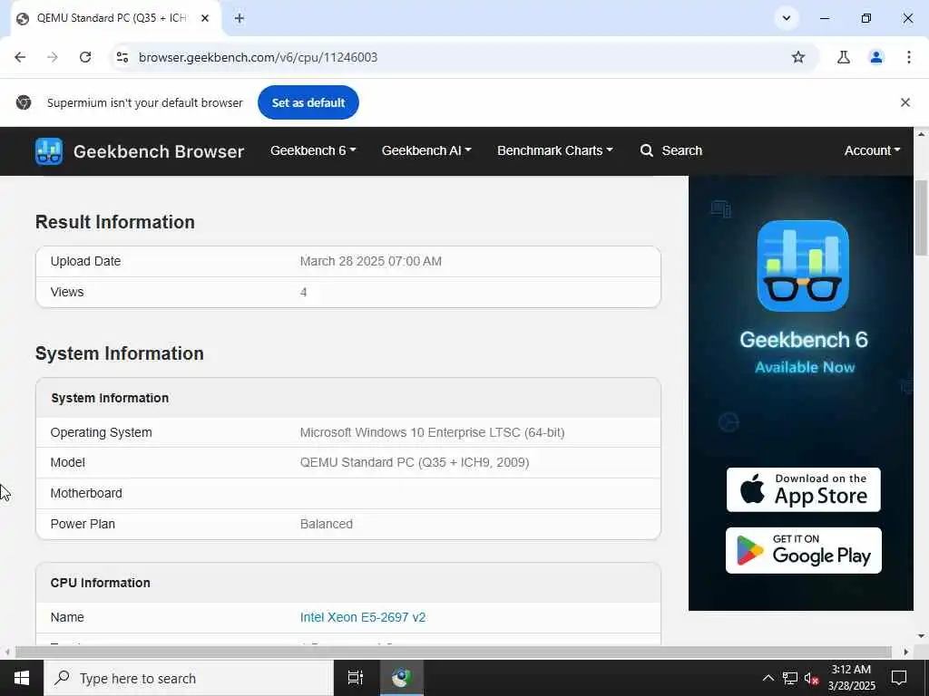
Task: Click the Result Information heading
Action: (x=115, y=222)
